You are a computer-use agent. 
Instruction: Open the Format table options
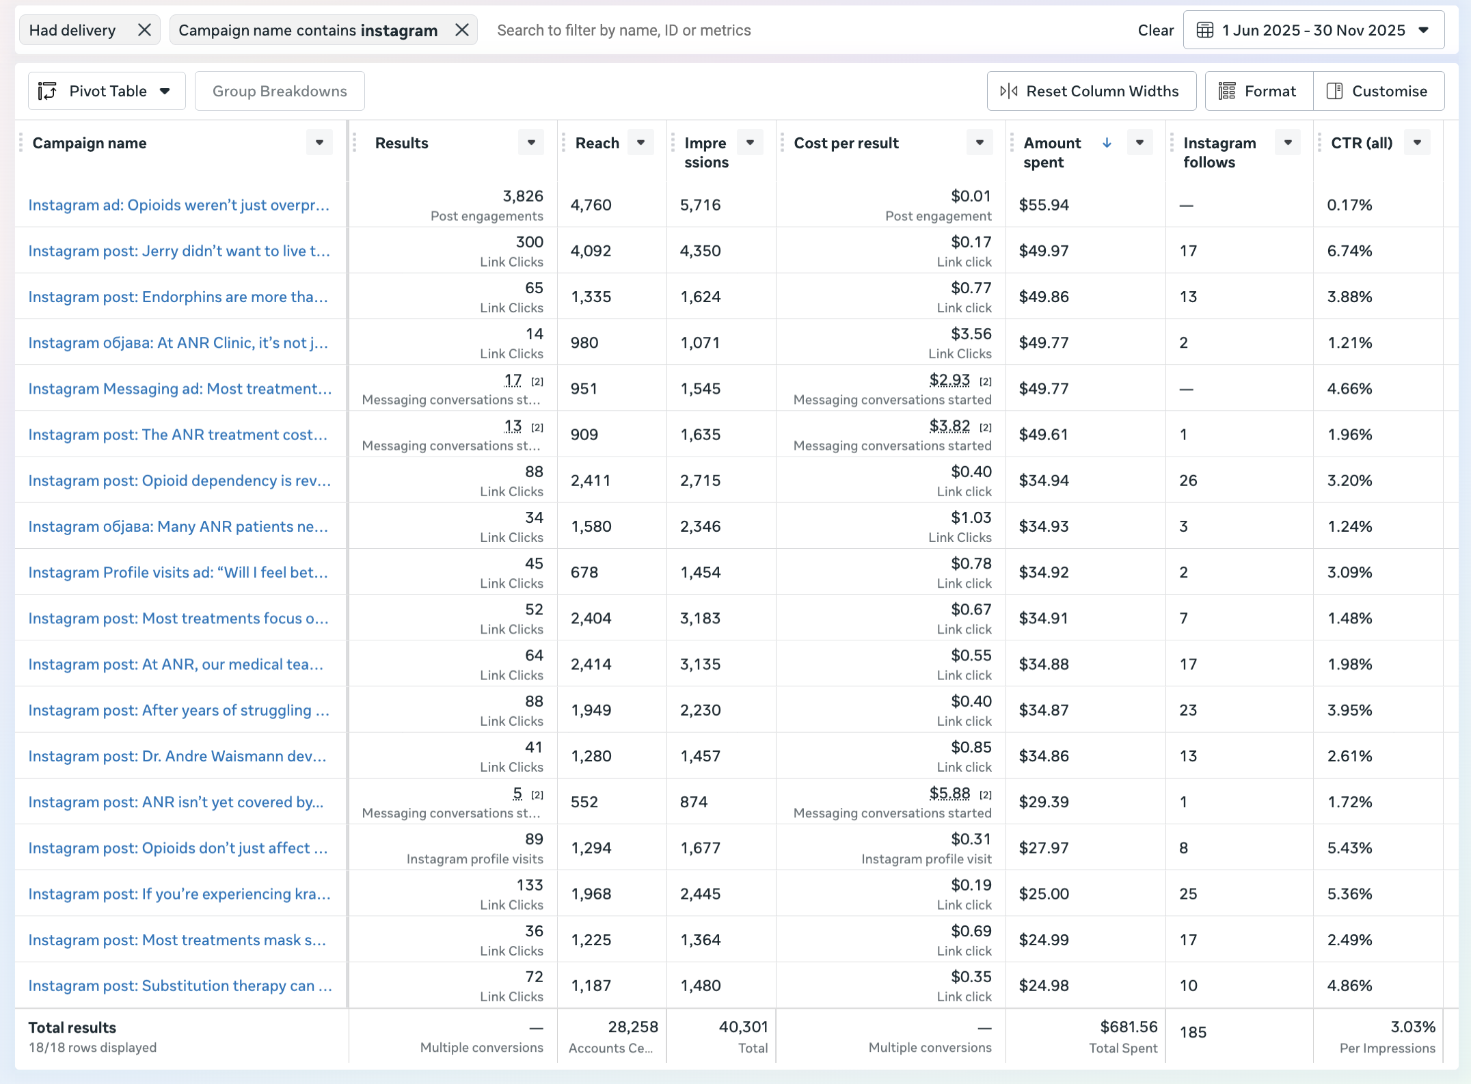click(1258, 91)
